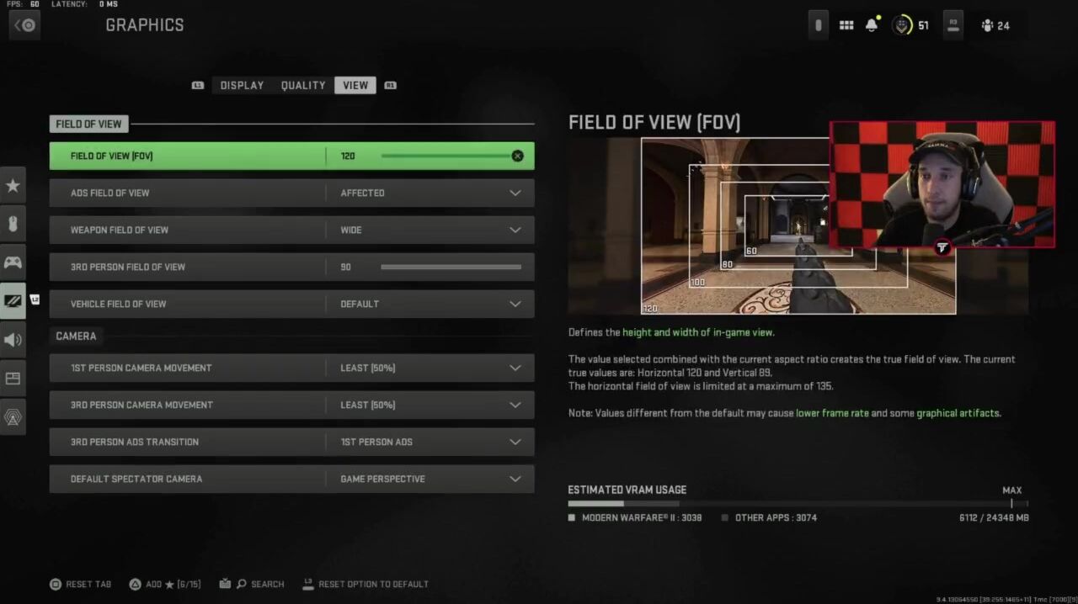Viewport: 1078px width, 604px height.
Task: Click Reset Option to Default
Action: 366,584
